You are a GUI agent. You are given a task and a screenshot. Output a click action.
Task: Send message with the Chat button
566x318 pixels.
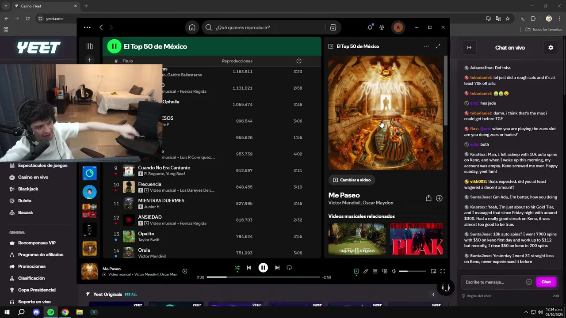(x=546, y=282)
